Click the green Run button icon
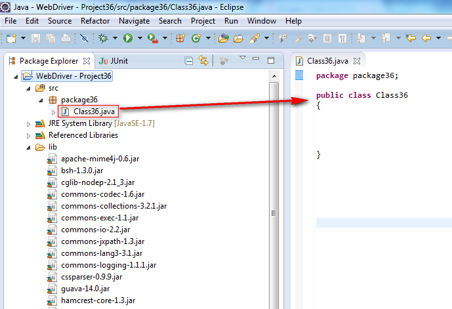452x309 pixels. tap(128, 38)
